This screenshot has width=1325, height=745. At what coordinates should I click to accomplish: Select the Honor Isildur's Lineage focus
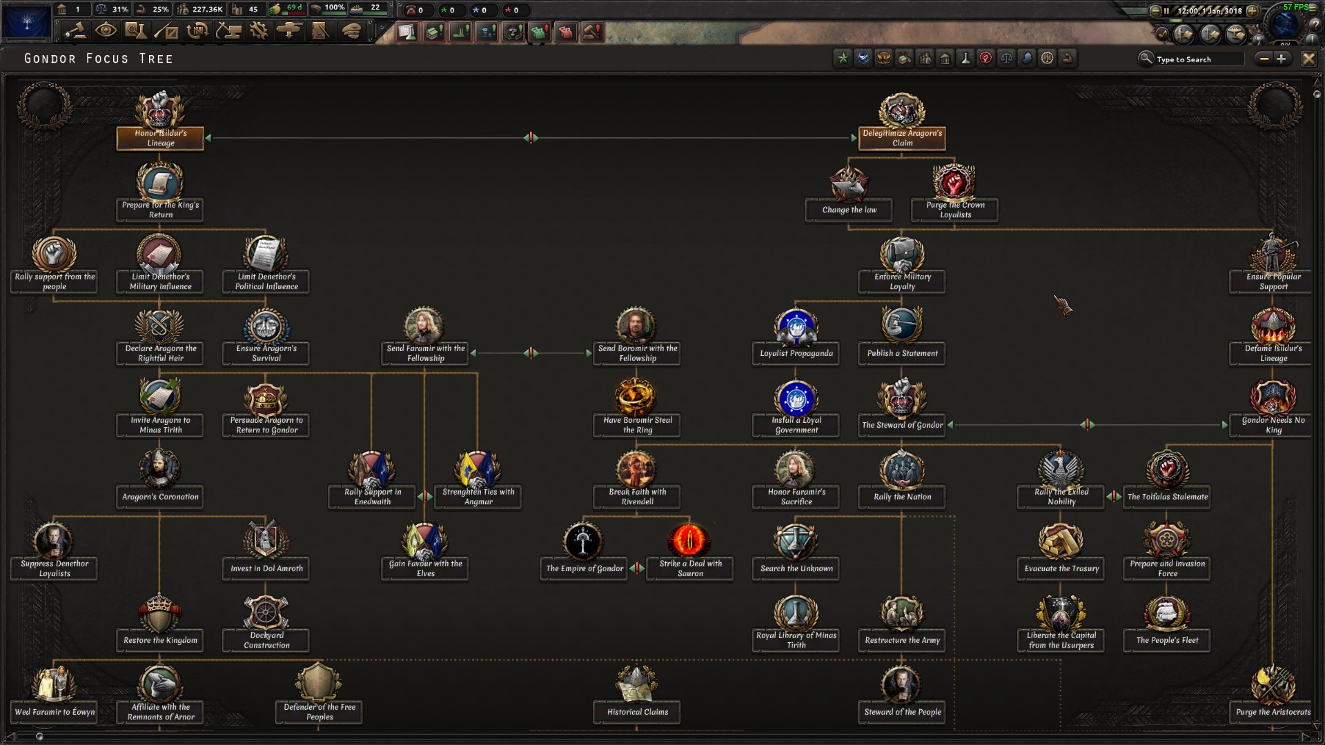point(160,138)
